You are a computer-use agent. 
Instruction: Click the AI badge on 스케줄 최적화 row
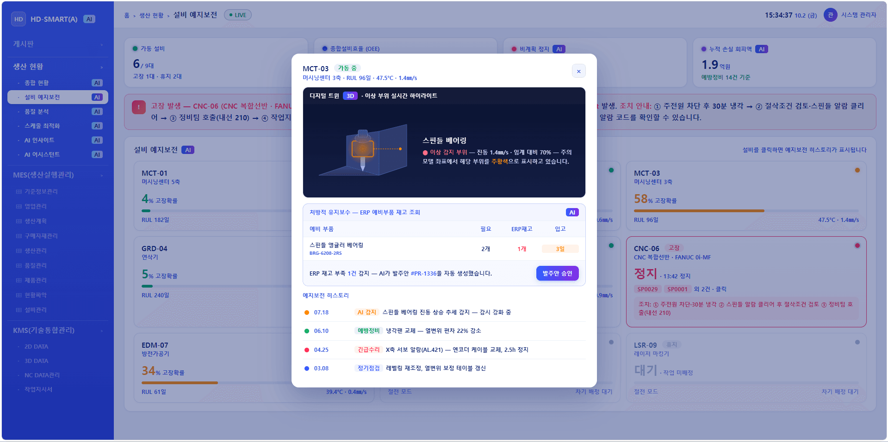coord(97,126)
